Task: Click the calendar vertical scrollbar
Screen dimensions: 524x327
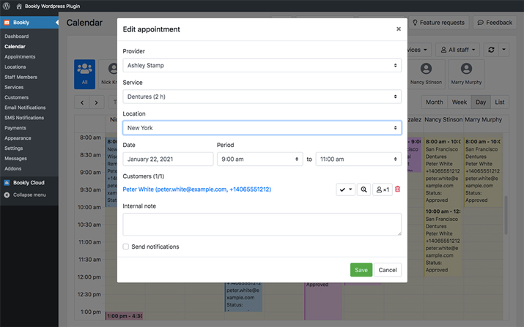Action: (x=506, y=215)
